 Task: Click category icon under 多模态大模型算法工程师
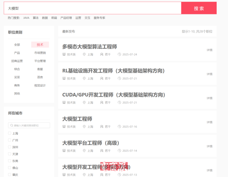coord(64,54)
